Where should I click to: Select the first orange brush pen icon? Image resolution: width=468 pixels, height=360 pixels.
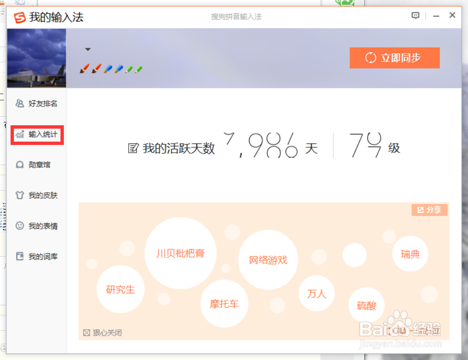[84, 69]
